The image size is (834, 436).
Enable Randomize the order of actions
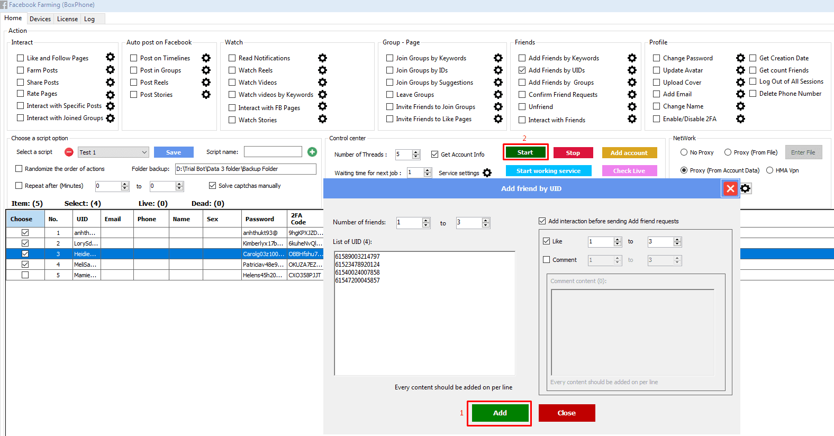19,169
